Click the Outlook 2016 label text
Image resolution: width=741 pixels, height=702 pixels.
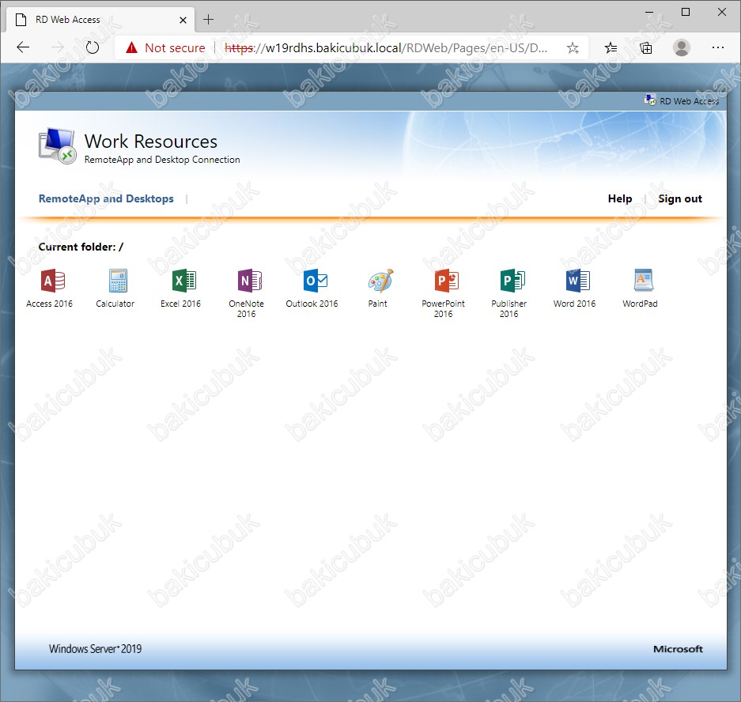click(x=312, y=304)
